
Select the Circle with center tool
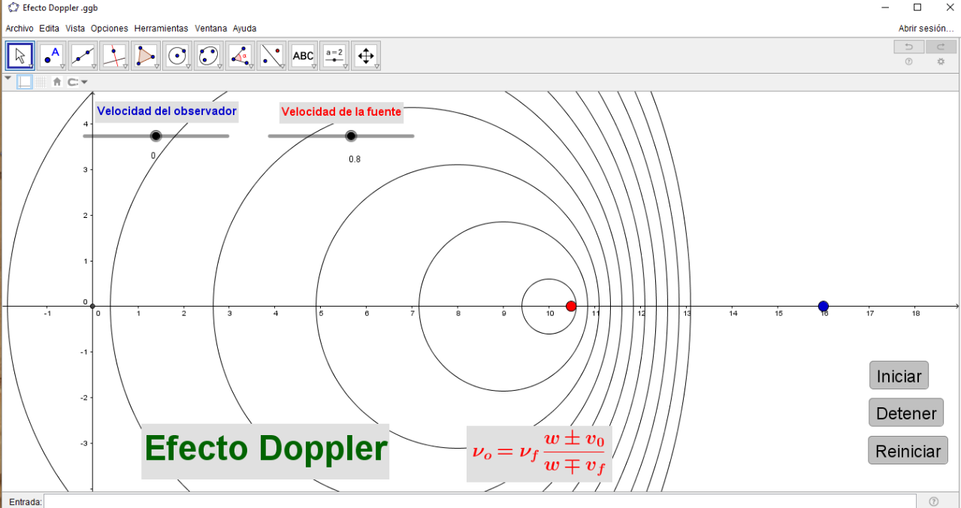177,56
